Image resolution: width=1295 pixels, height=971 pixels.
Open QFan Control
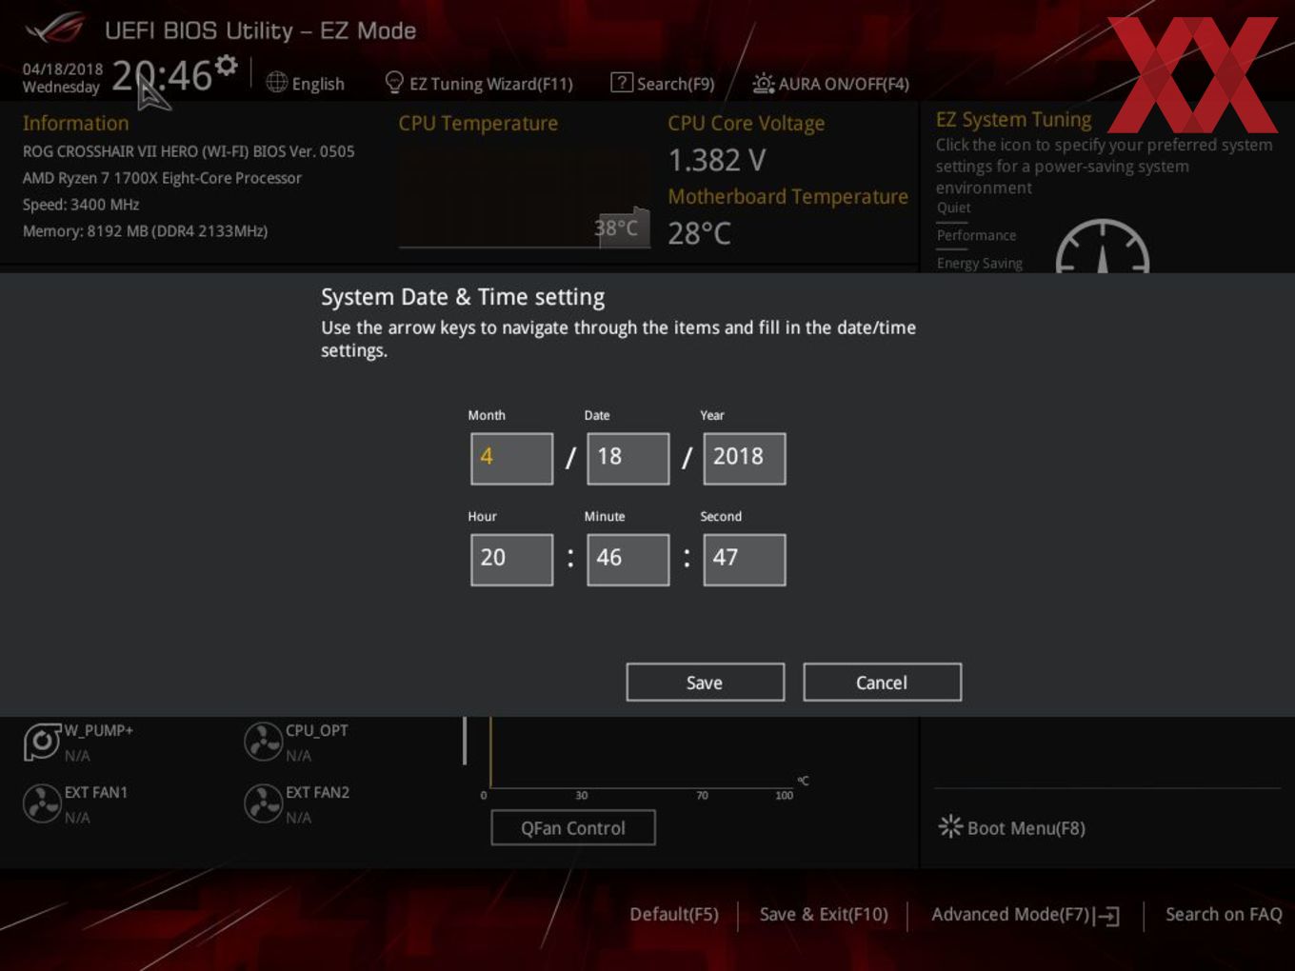pyautogui.click(x=572, y=828)
